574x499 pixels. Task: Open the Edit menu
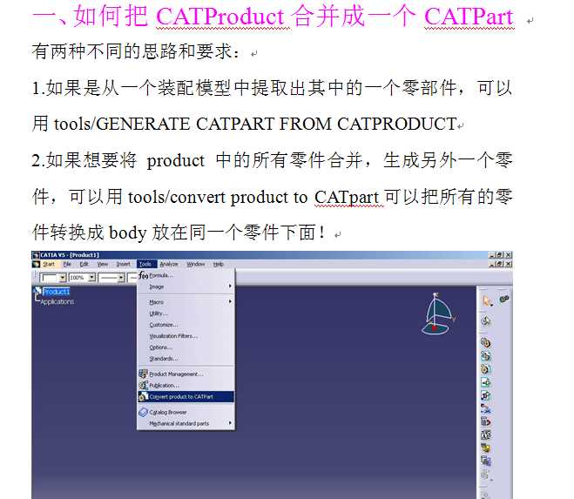click(x=84, y=264)
